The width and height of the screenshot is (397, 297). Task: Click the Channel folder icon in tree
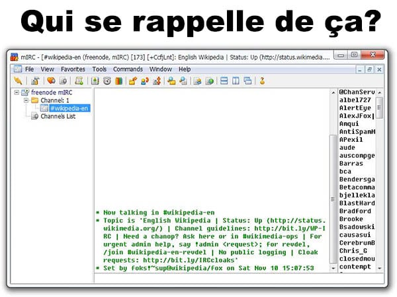point(34,100)
